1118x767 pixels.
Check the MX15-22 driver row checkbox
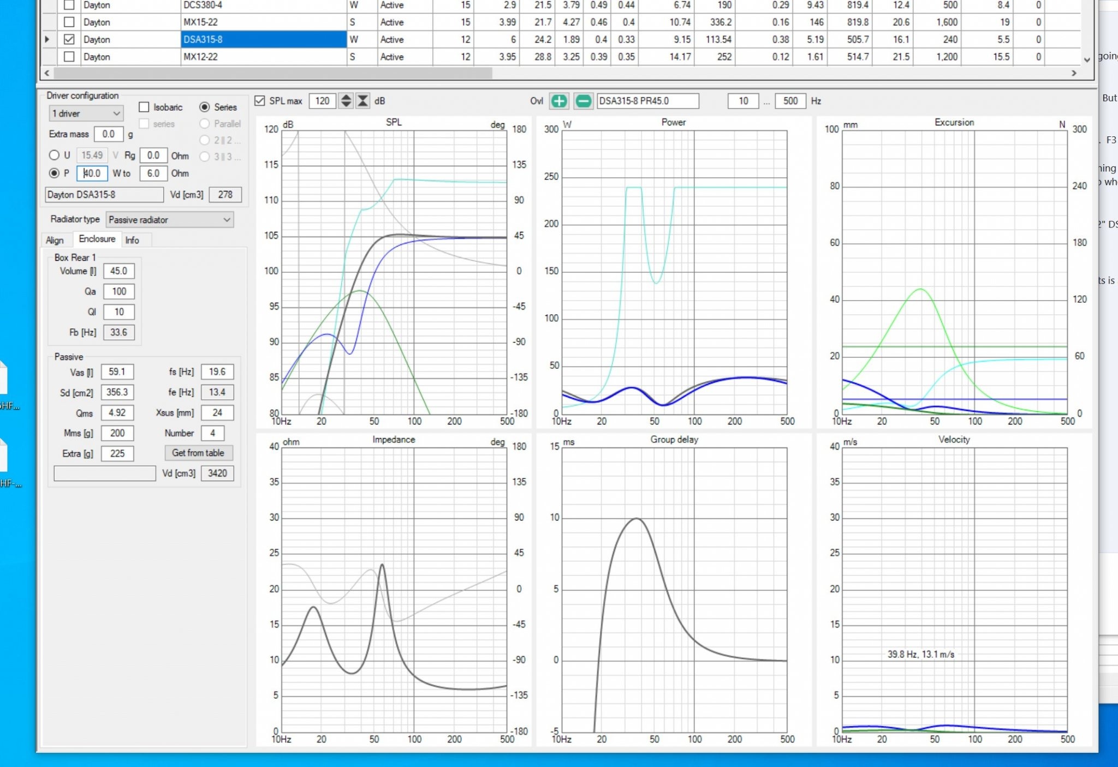click(69, 22)
